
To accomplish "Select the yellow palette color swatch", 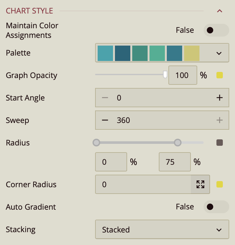I will tap(192, 53).
